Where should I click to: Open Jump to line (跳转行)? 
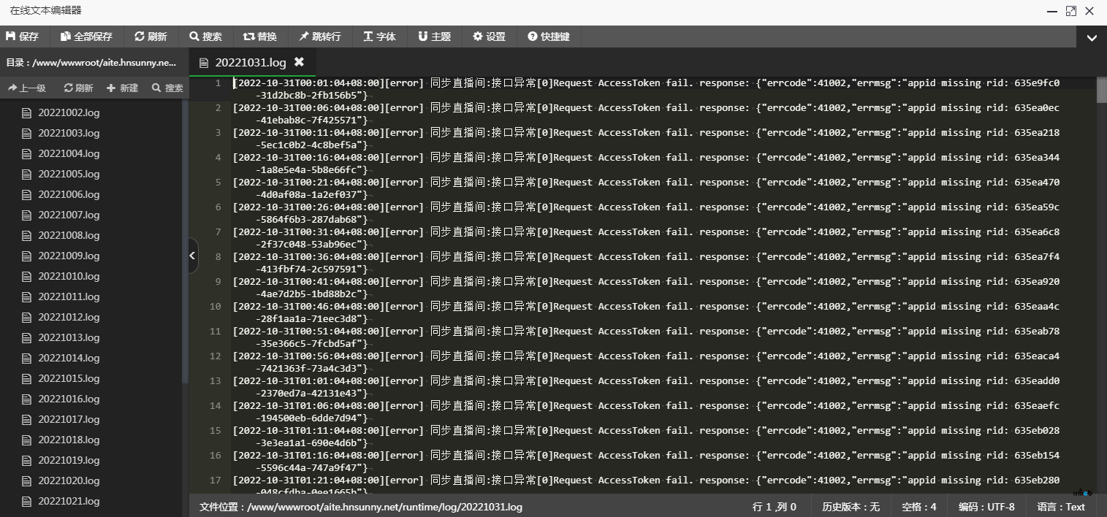pyautogui.click(x=320, y=37)
